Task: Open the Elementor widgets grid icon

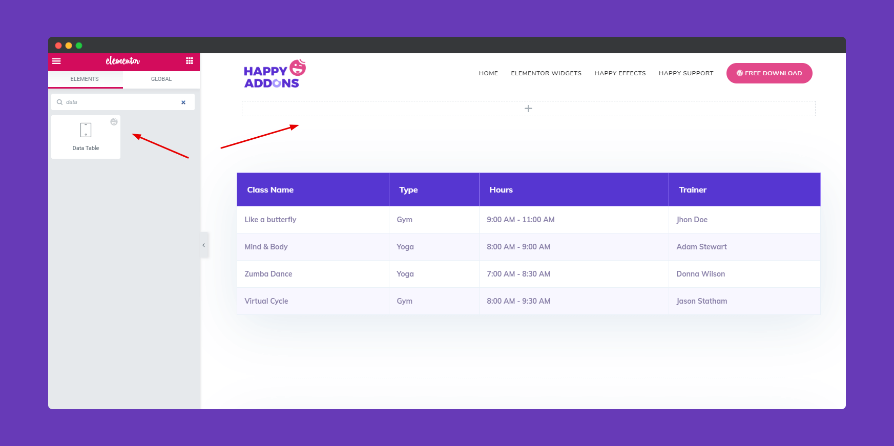Action: 190,61
